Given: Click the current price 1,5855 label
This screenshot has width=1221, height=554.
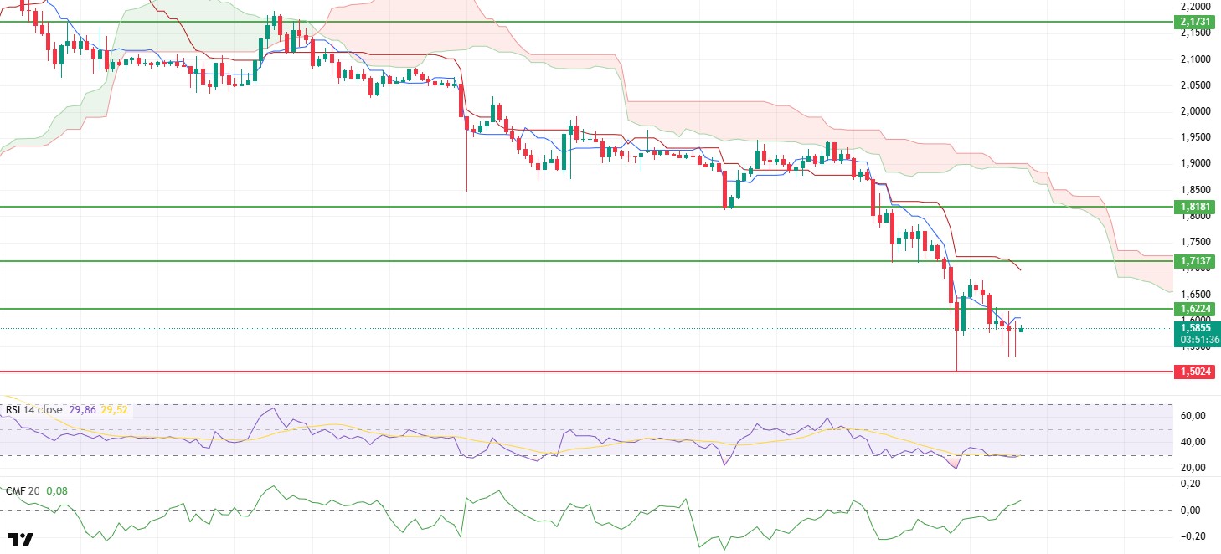Looking at the screenshot, I should coord(1197,329).
